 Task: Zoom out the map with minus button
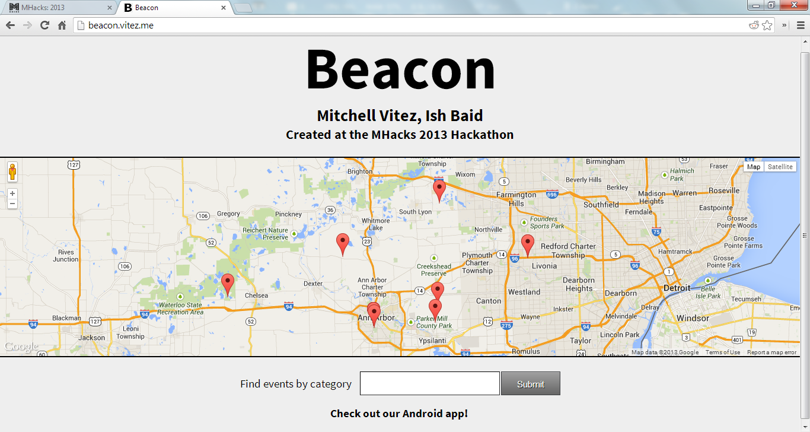[x=12, y=204]
